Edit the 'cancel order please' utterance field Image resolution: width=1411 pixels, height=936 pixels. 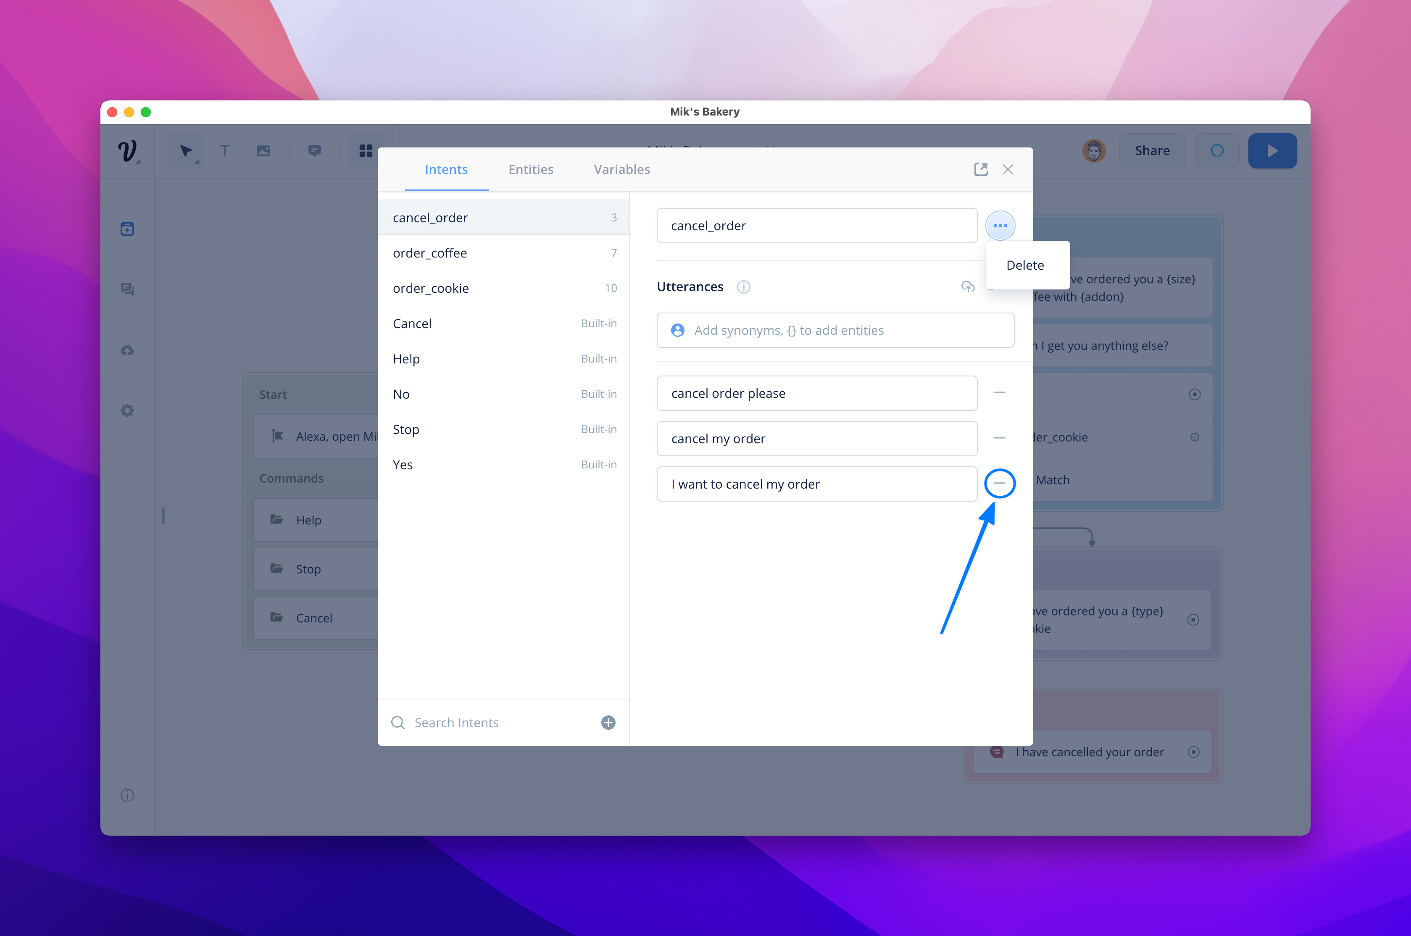[x=816, y=393]
